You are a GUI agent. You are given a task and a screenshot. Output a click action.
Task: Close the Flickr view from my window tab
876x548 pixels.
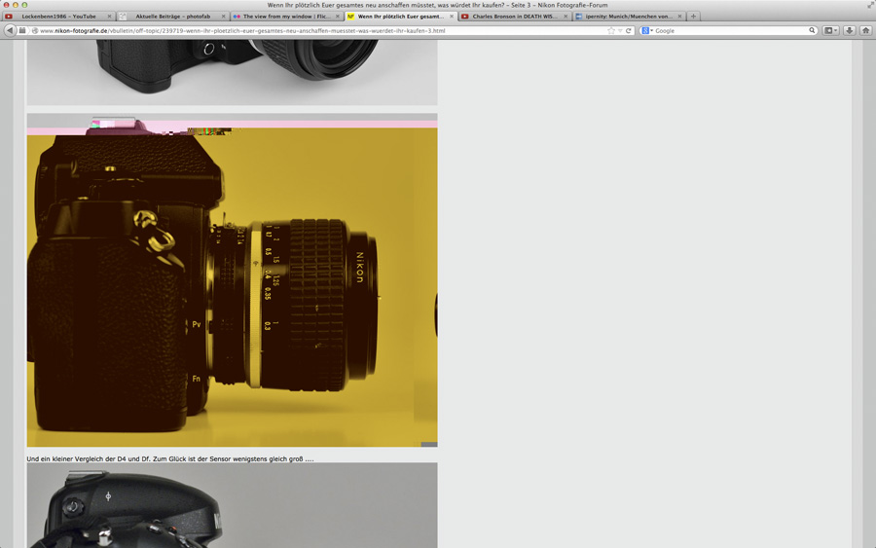338,17
